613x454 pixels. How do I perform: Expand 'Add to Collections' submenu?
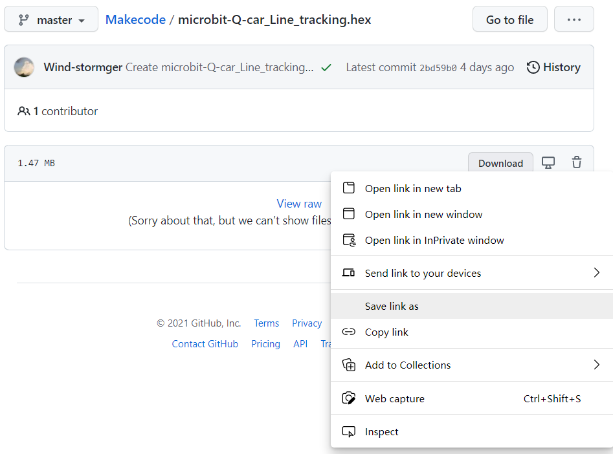(x=472, y=365)
